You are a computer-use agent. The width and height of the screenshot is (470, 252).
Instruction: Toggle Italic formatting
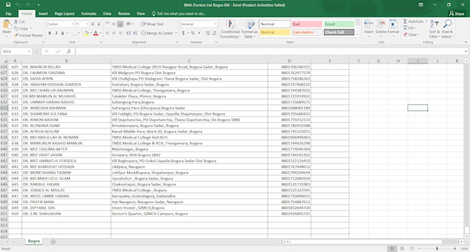[56, 33]
